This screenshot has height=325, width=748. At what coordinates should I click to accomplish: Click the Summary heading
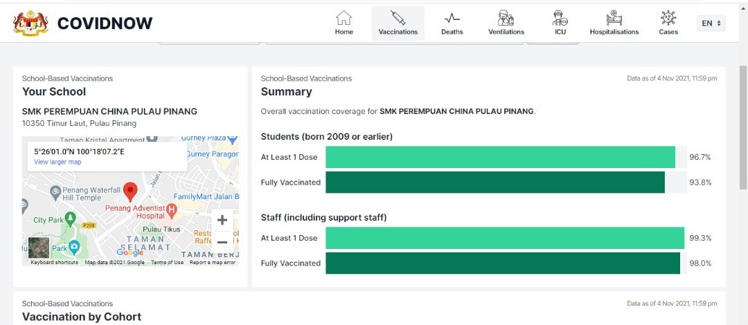coord(286,91)
